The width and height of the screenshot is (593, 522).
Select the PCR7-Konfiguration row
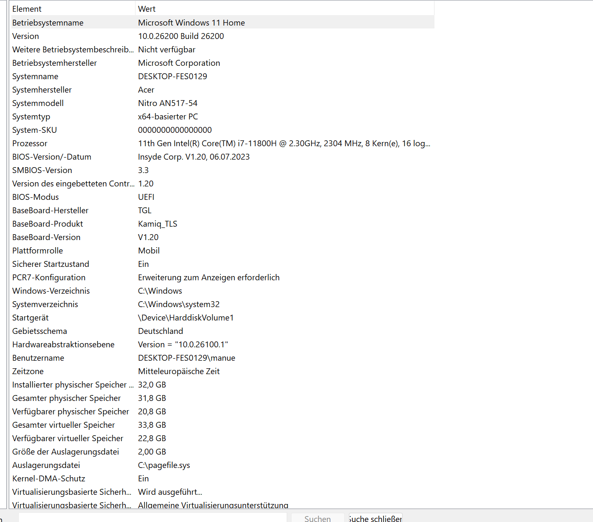pos(222,277)
